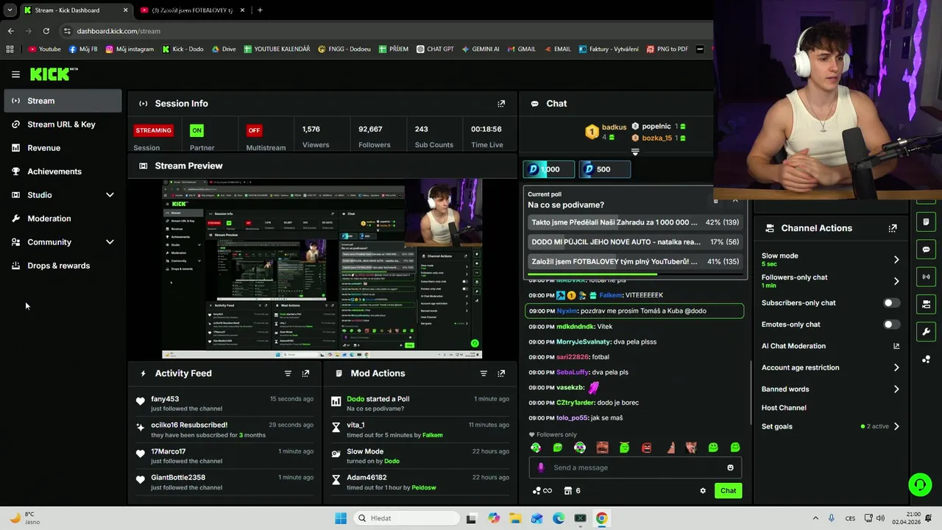Toggle the Partner ON badge

[196, 130]
